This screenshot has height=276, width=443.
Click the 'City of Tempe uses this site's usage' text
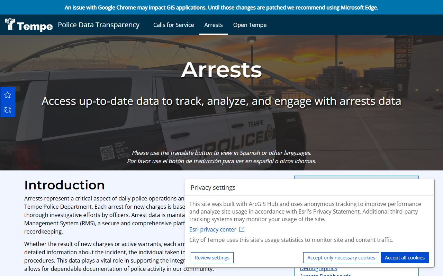tap(291, 240)
